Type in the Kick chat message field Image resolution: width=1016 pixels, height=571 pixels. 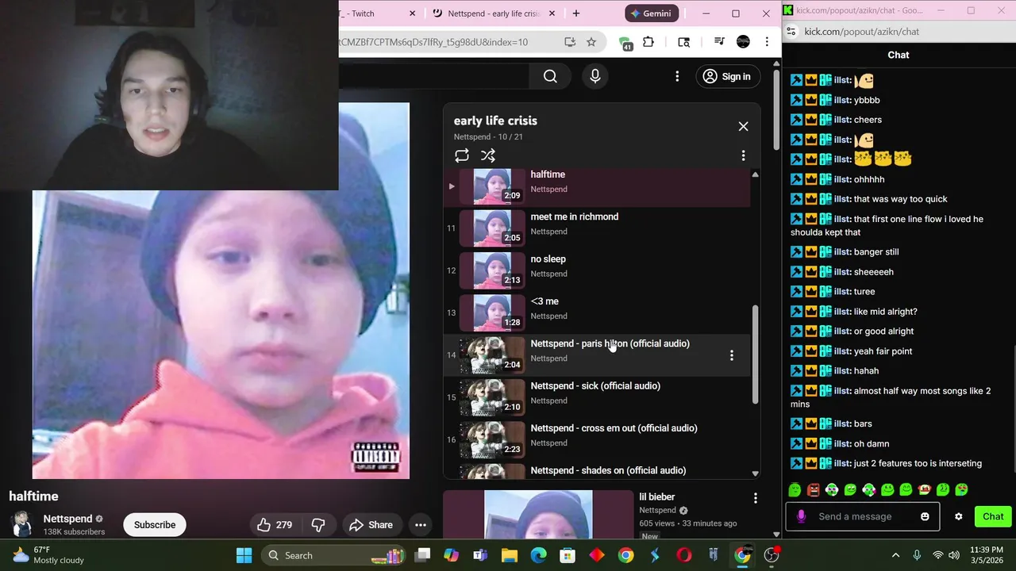[x=862, y=516]
